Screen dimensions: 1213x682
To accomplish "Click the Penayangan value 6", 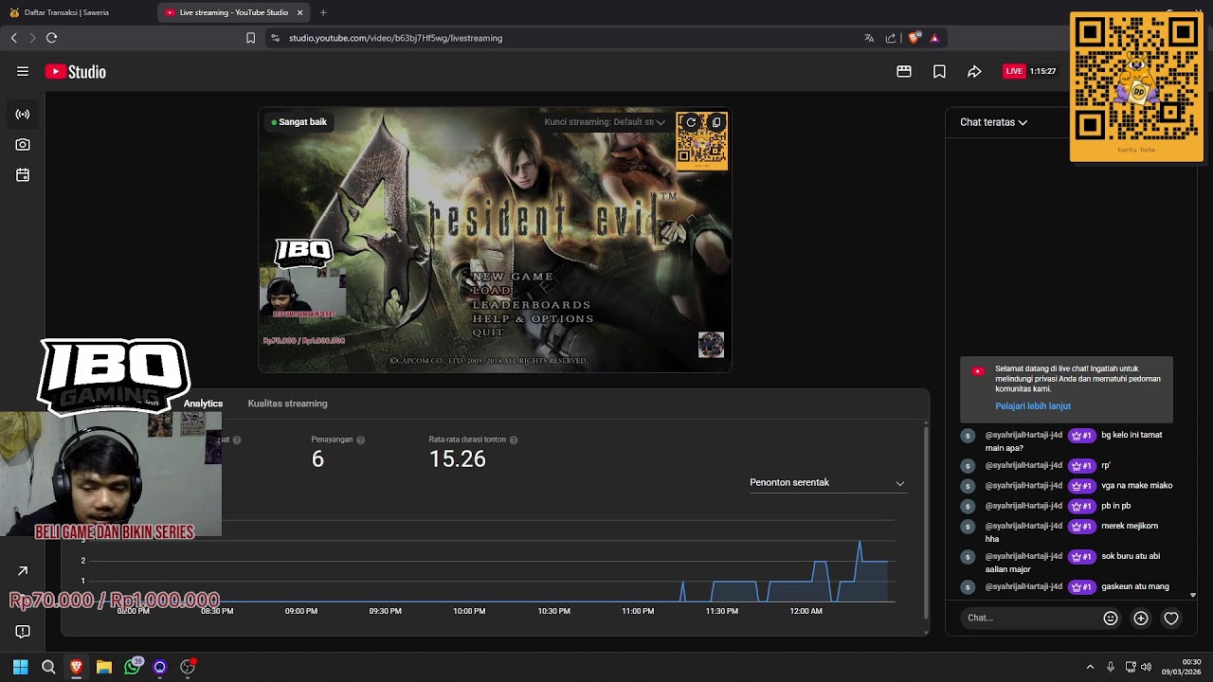I will (317, 459).
